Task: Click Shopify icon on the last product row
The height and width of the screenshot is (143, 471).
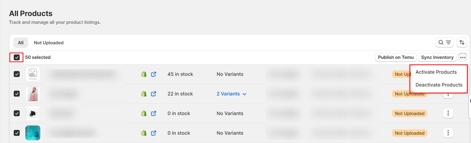Action: click(x=144, y=133)
